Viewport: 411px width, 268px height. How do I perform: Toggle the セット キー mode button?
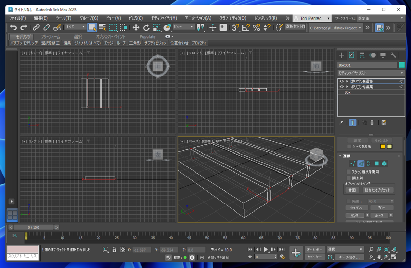pos(314,257)
